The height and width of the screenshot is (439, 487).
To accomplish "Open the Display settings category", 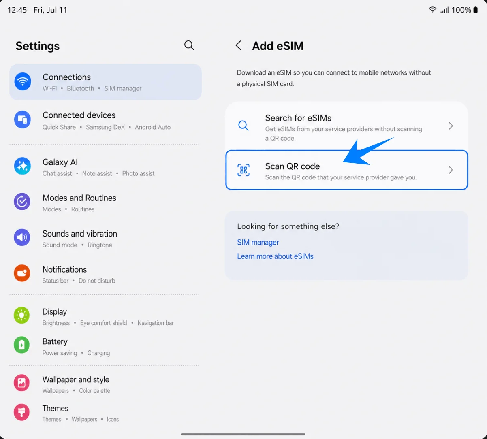I will pos(105,317).
